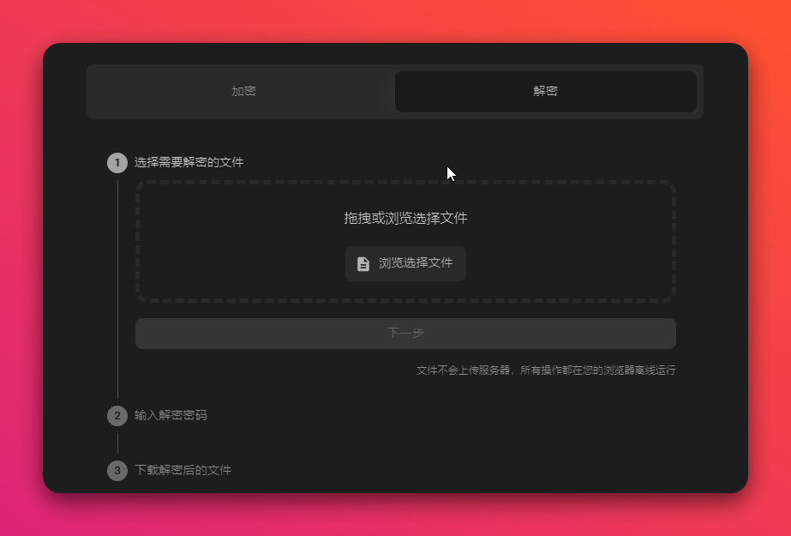Click the dashed file drop zone
This screenshot has width=791, height=536.
pos(405,242)
